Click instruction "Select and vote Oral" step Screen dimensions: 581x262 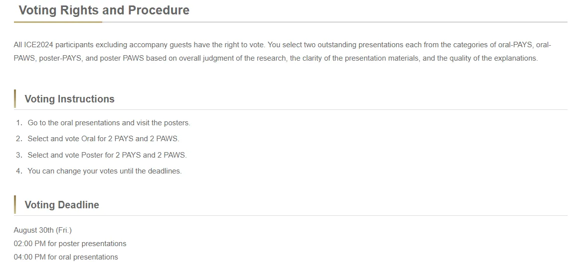tap(103, 139)
